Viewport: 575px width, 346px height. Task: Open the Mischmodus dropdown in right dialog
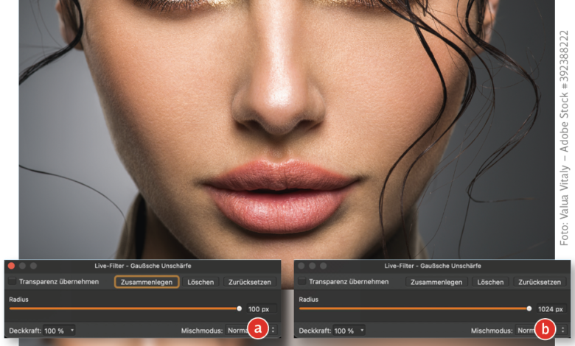[541, 331]
